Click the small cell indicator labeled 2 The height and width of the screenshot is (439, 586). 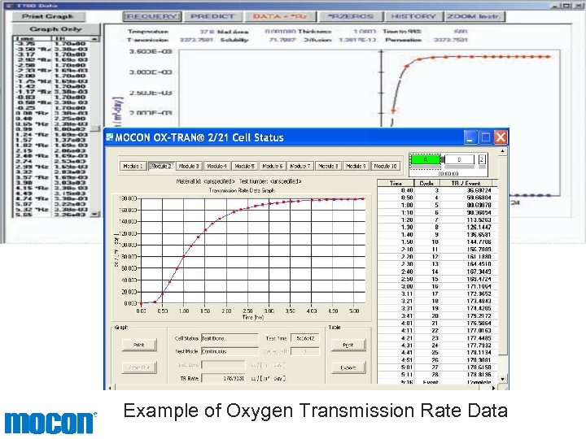pyautogui.click(x=482, y=160)
